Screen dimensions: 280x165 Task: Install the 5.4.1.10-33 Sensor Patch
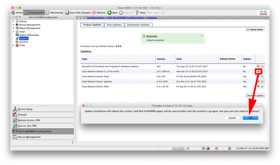[258, 86]
